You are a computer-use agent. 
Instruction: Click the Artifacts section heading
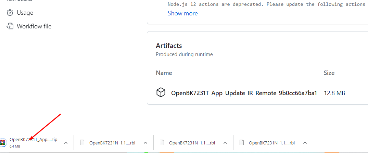169,45
